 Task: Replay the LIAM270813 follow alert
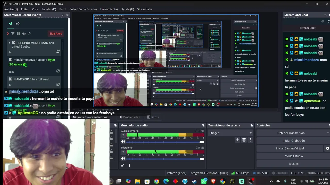(58, 84)
